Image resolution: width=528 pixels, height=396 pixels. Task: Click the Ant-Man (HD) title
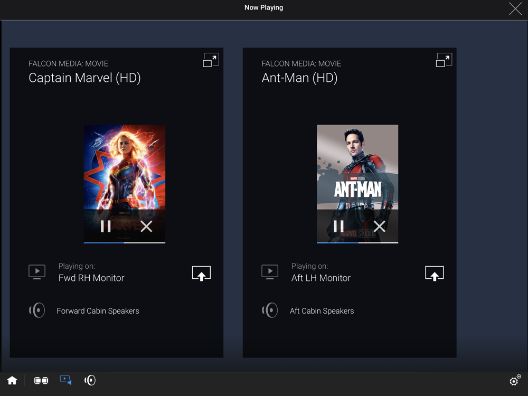tap(300, 78)
